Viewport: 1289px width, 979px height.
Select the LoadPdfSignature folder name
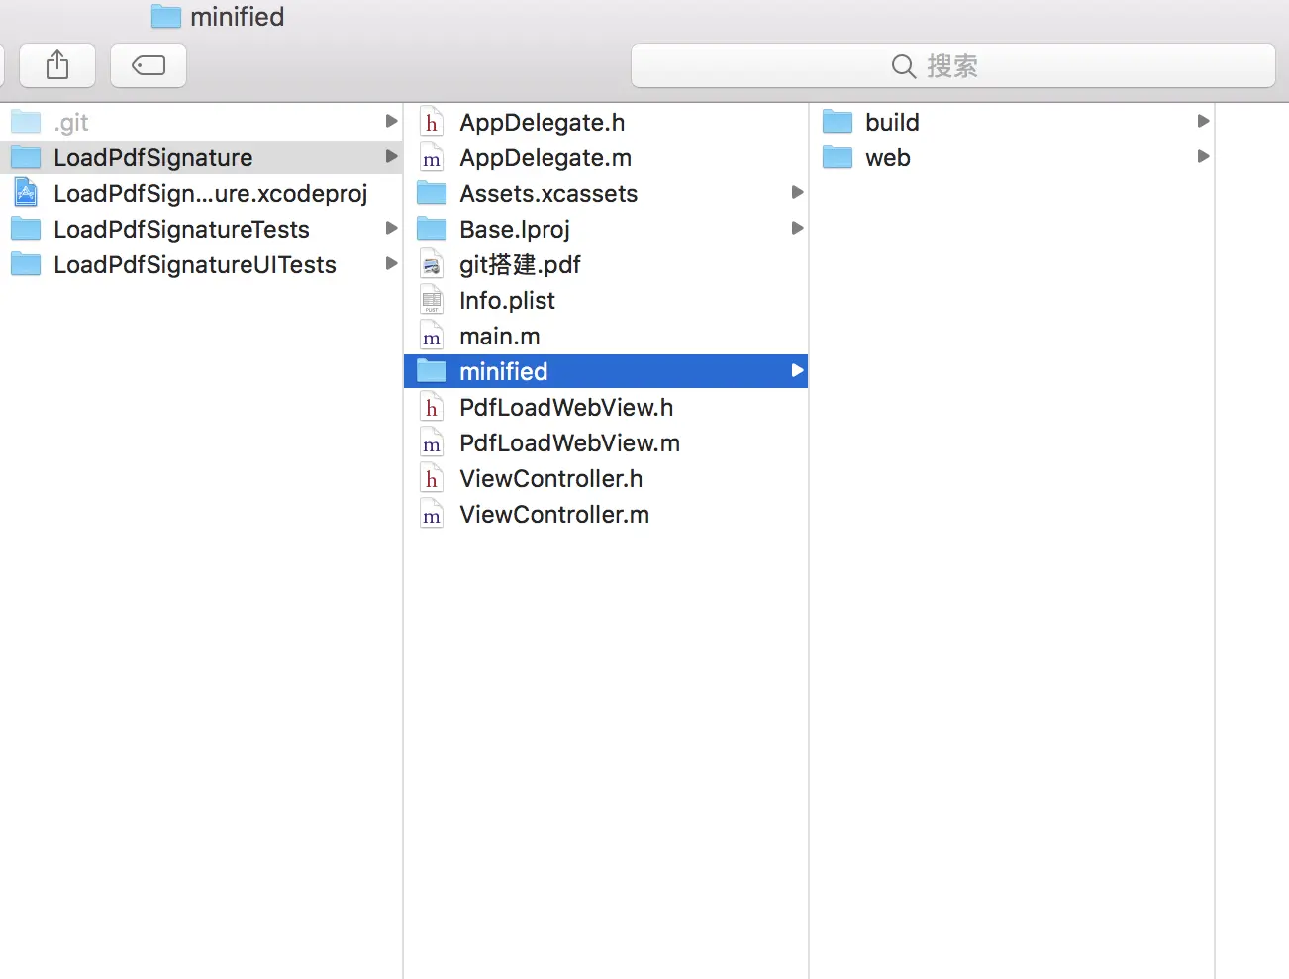click(x=153, y=158)
